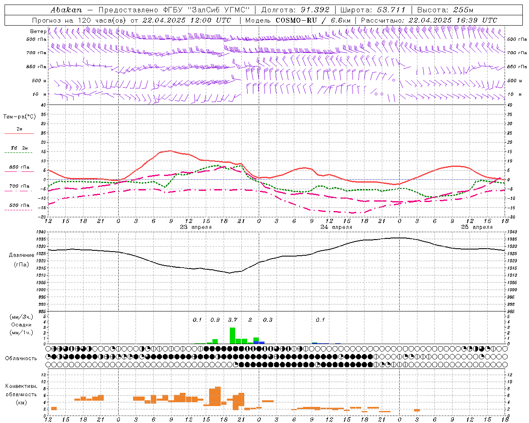Click the Облачность cloud cover label
This screenshot has height=423, width=529.
21,358
